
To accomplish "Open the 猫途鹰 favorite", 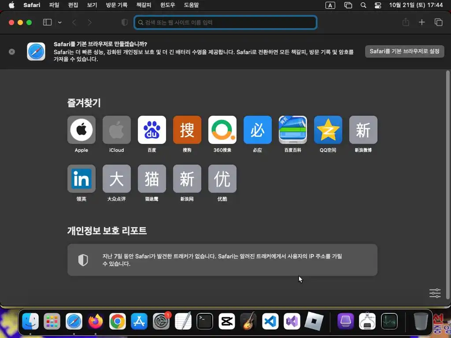I will 152,179.
